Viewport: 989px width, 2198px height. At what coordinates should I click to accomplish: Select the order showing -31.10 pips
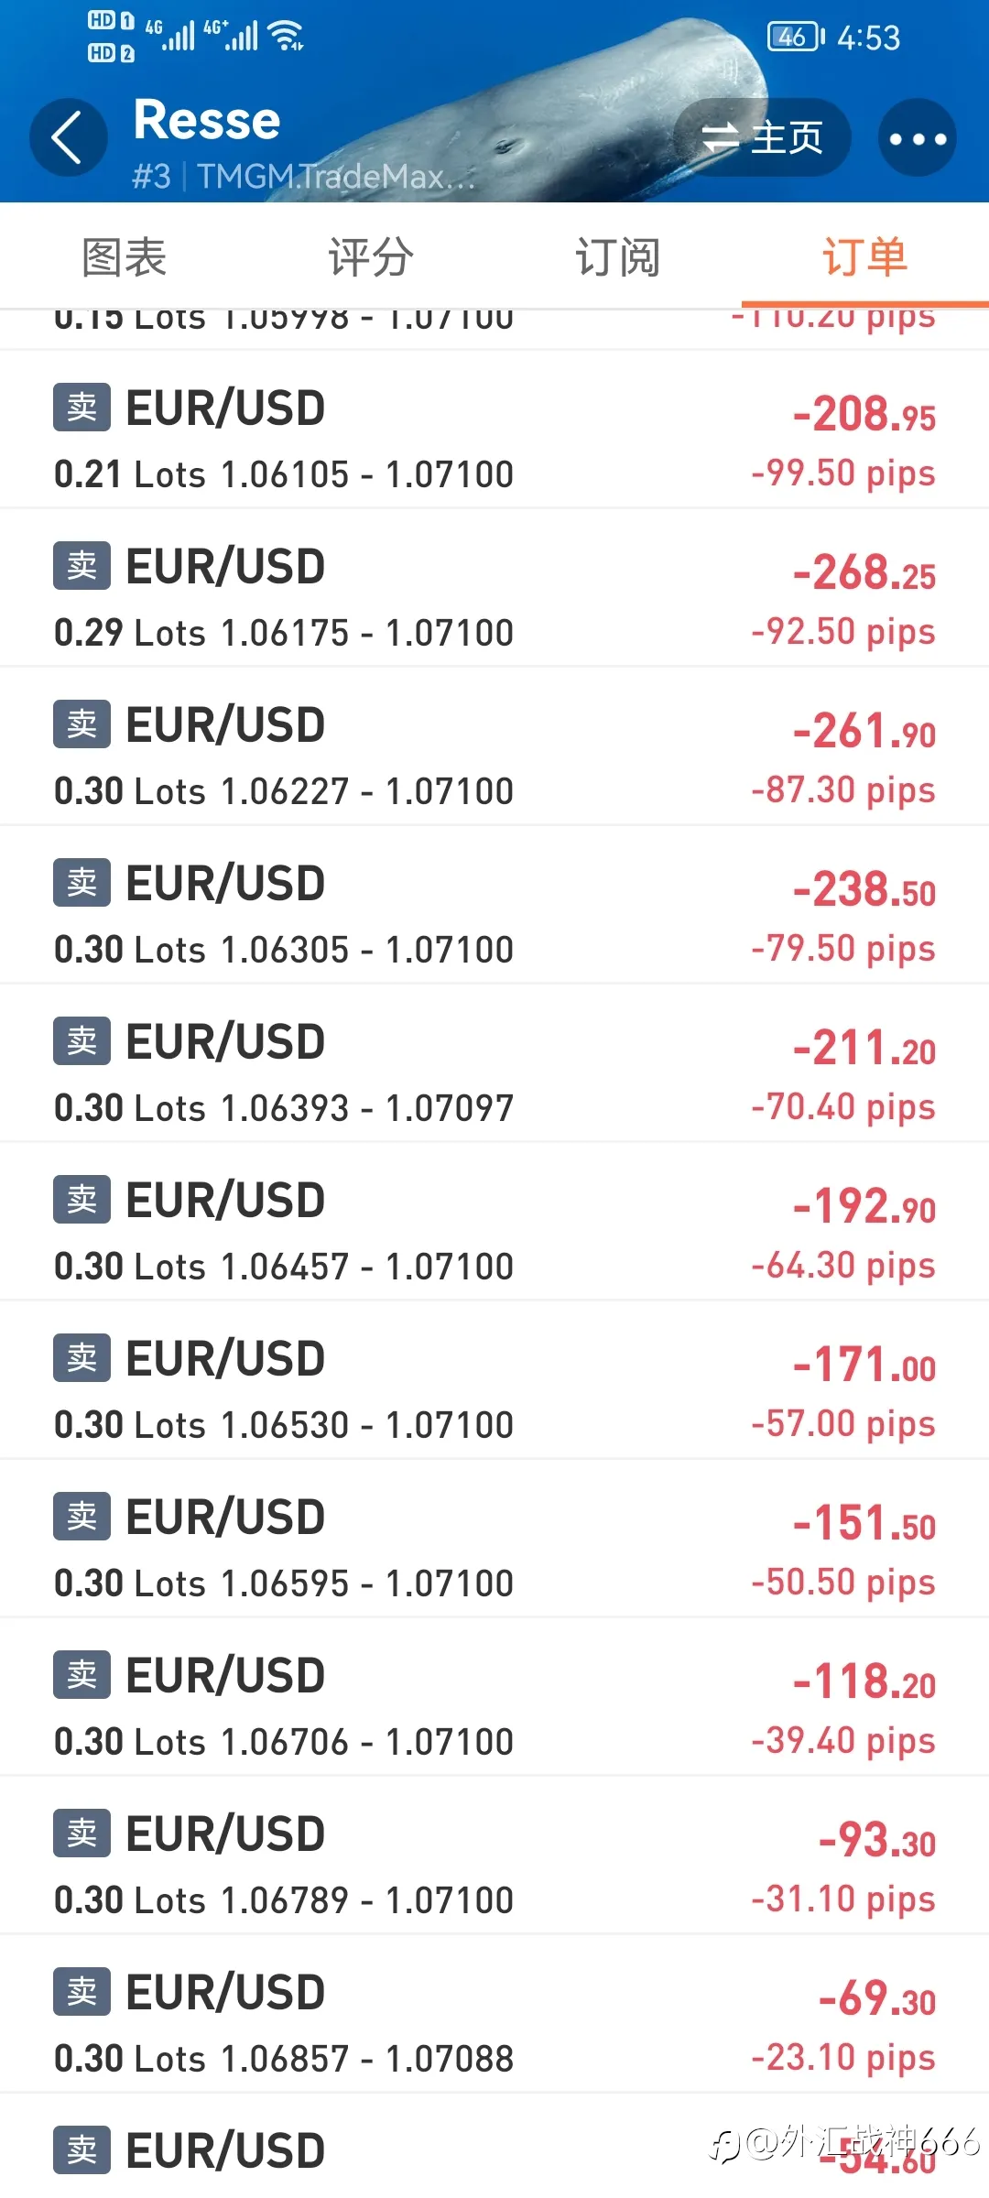point(494,1855)
